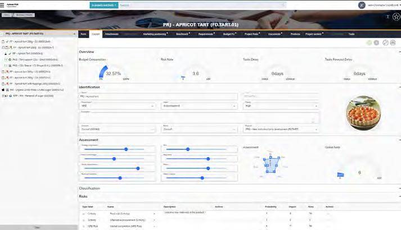The height and width of the screenshot is (230, 401).
Task: Add project to favorites star icon
Action: tap(396, 17)
